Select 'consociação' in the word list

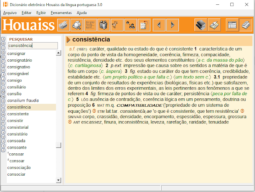click(x=19, y=168)
